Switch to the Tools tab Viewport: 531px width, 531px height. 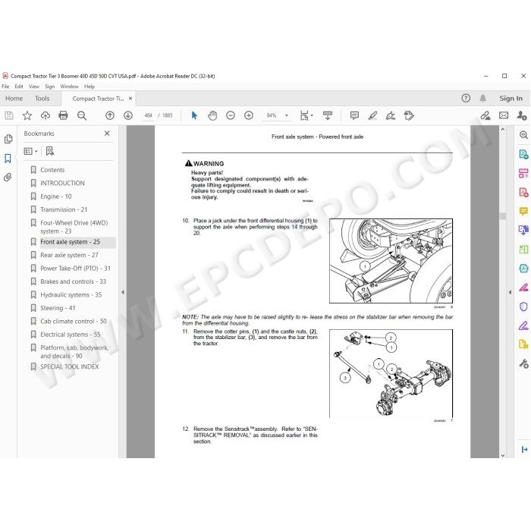click(x=42, y=98)
